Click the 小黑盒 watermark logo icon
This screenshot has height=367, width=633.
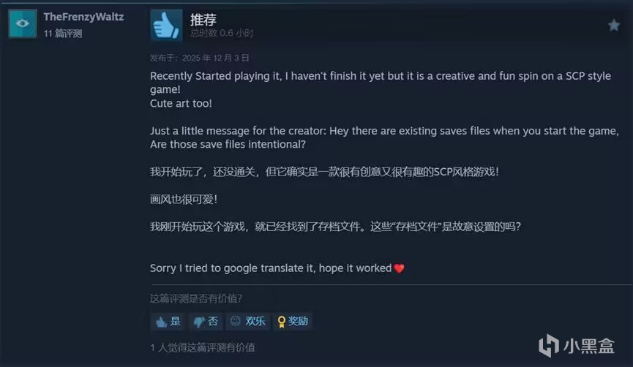click(549, 346)
